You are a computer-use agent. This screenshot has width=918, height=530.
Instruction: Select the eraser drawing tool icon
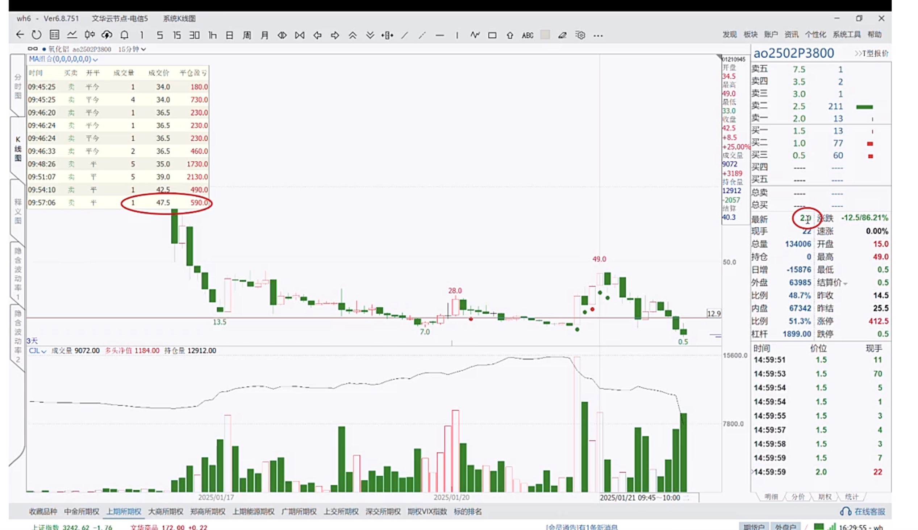tap(562, 35)
